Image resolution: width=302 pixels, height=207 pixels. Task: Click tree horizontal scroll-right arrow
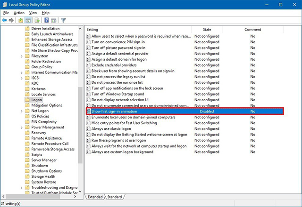[x=75, y=197]
